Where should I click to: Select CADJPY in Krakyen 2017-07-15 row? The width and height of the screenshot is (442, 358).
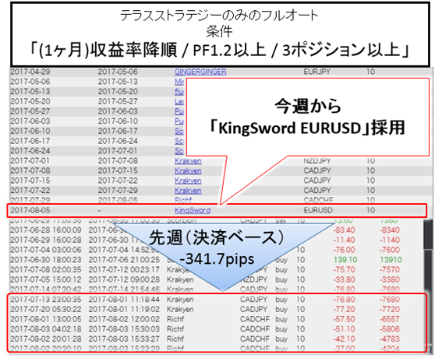(317, 181)
